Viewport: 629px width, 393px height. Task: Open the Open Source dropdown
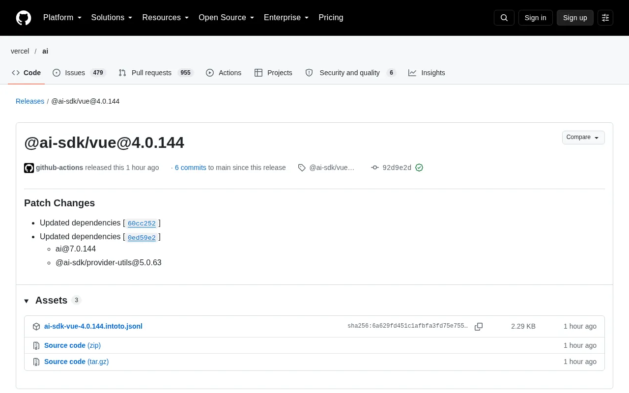(227, 18)
